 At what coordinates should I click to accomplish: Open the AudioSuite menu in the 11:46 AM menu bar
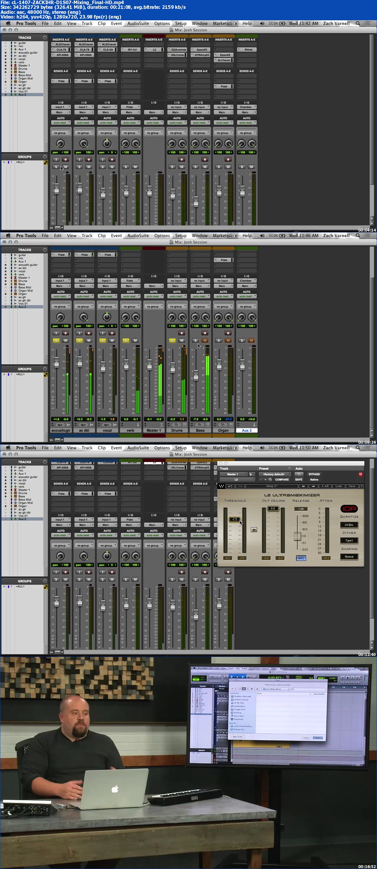click(138, 235)
